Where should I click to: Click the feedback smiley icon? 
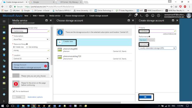153,15
